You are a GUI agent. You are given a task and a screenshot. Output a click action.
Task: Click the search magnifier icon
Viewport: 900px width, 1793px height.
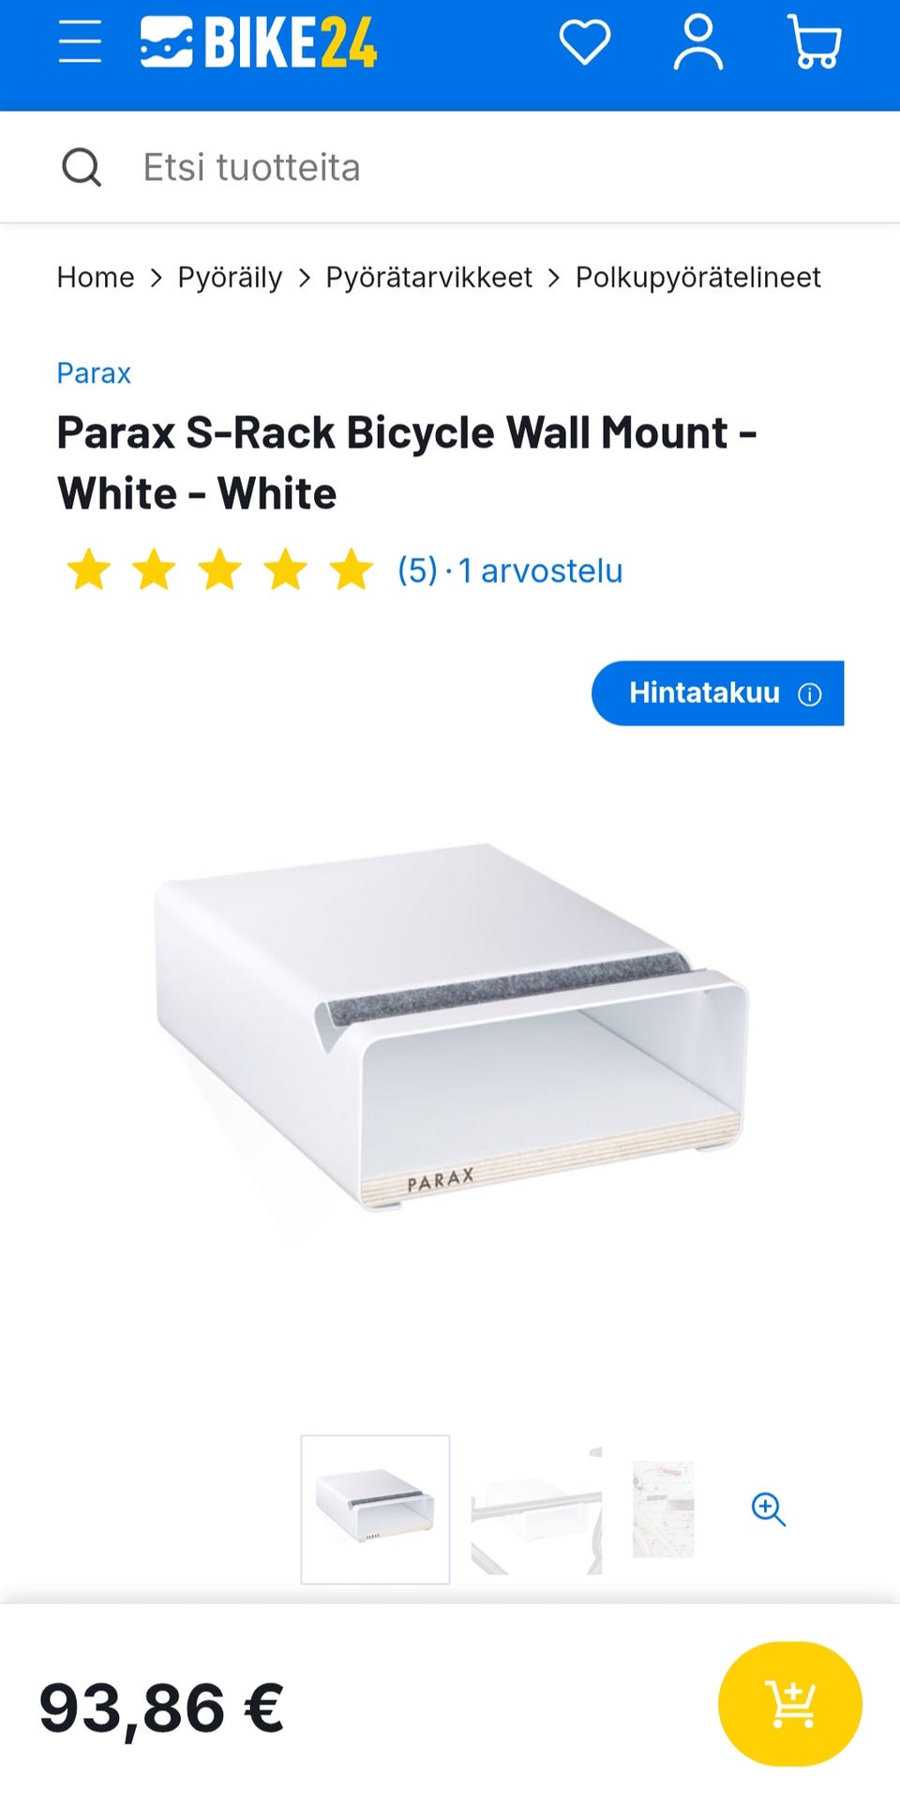click(82, 168)
